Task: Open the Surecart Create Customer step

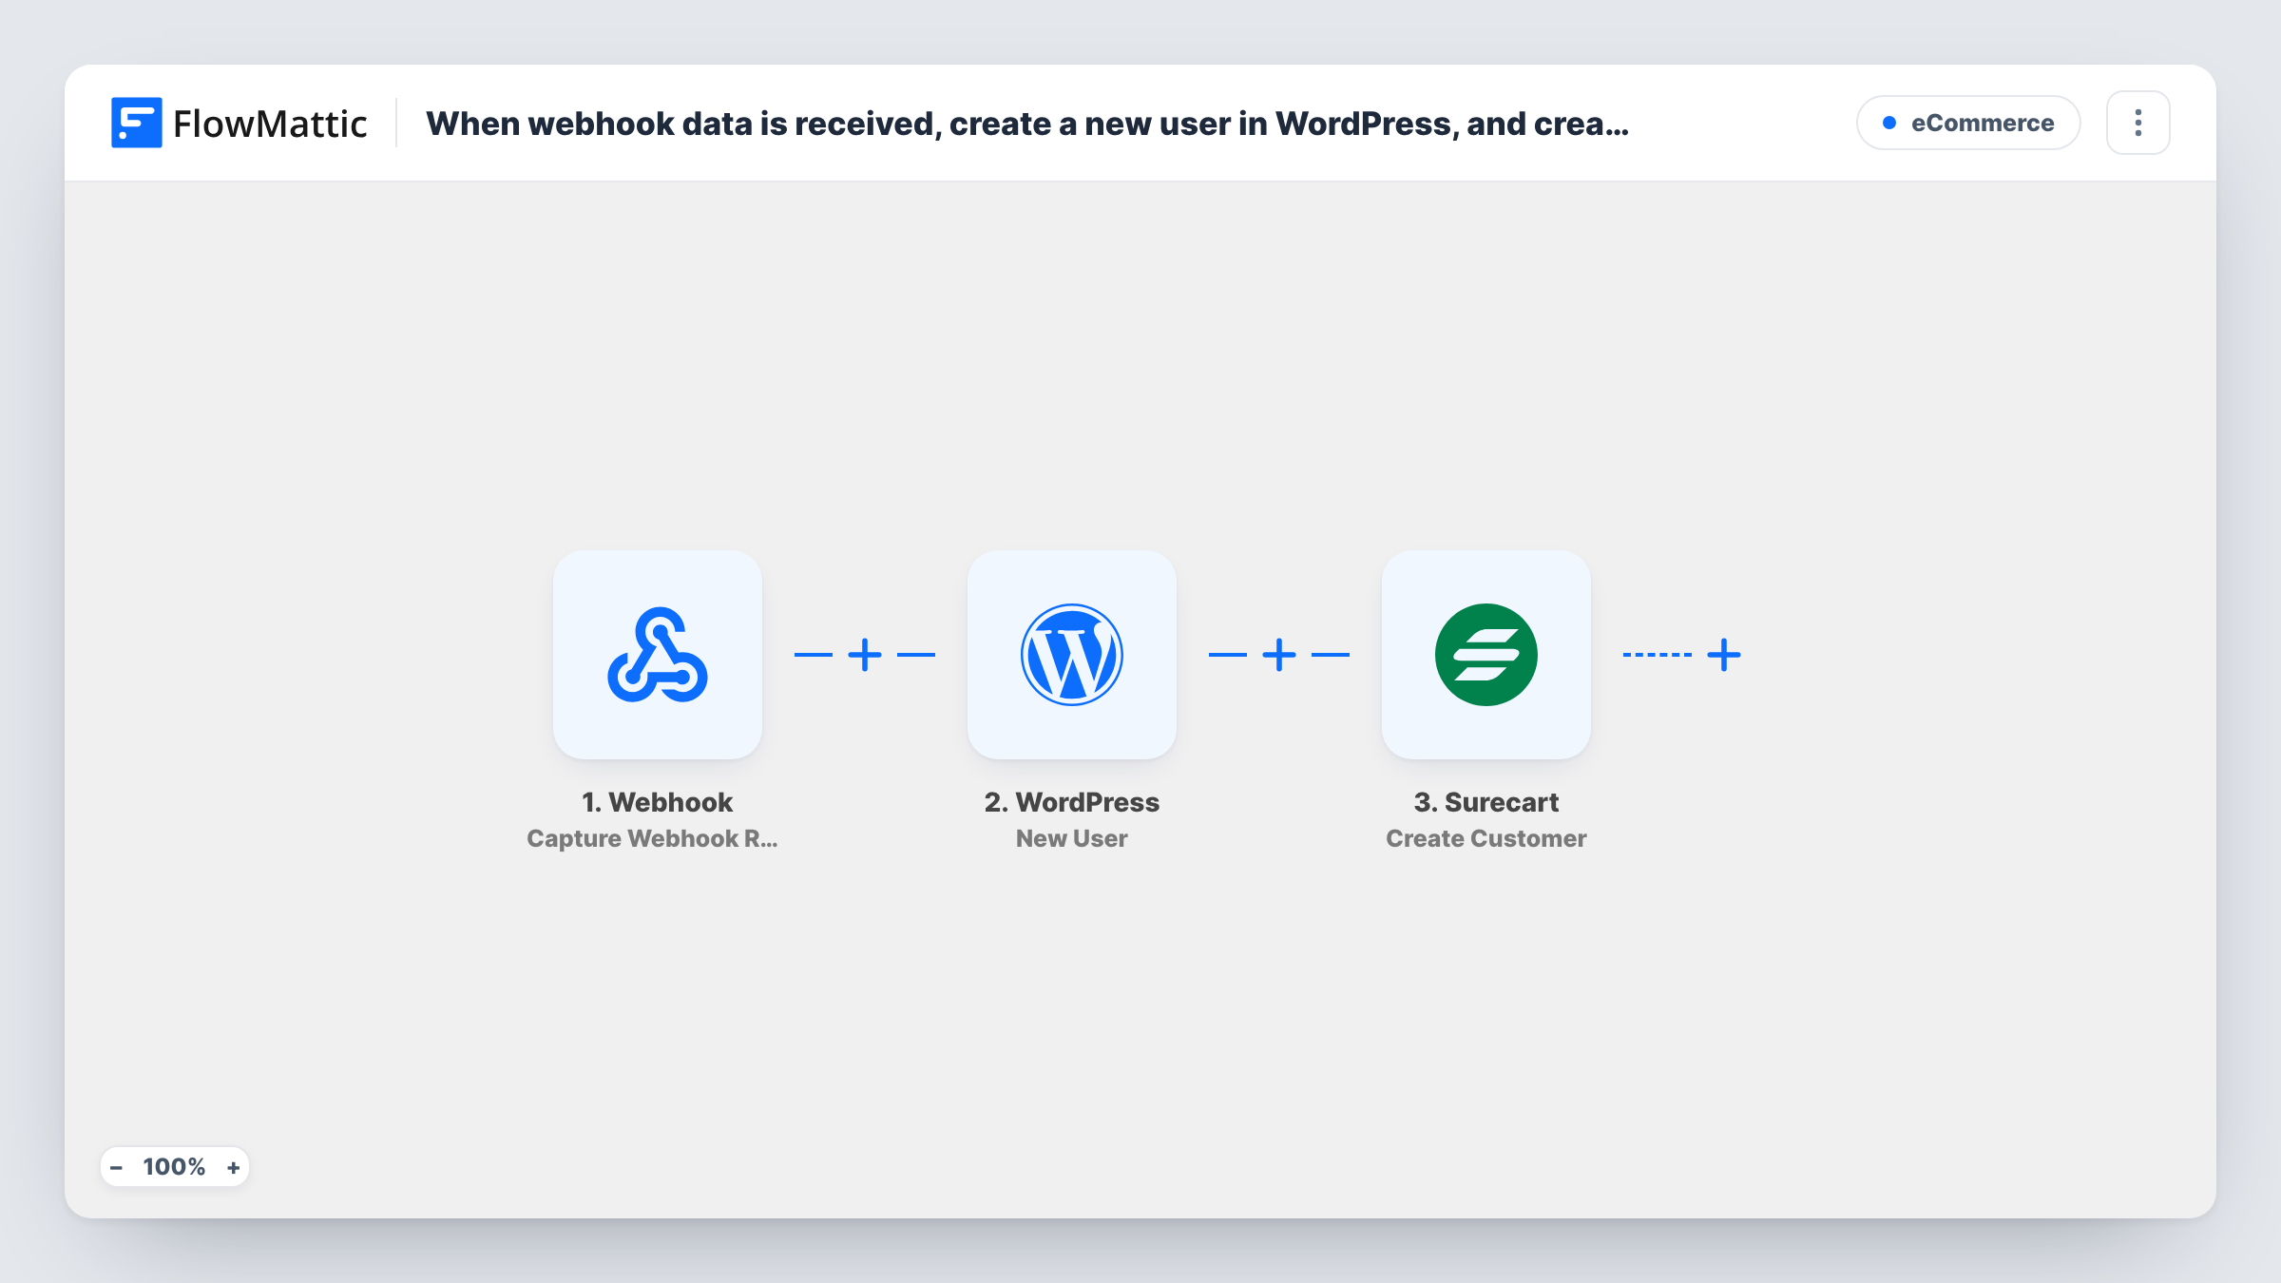Action: pos(1486,655)
